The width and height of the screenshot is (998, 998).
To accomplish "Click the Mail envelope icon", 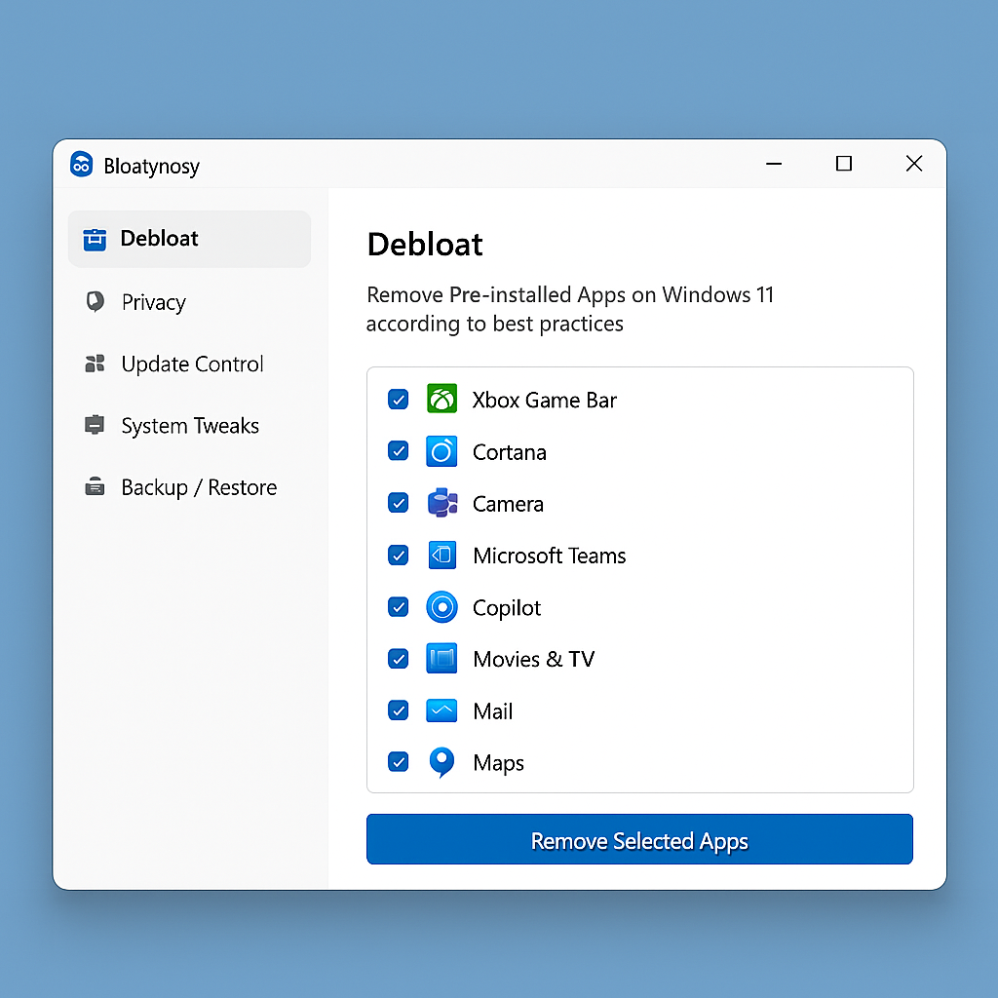I will (441, 711).
